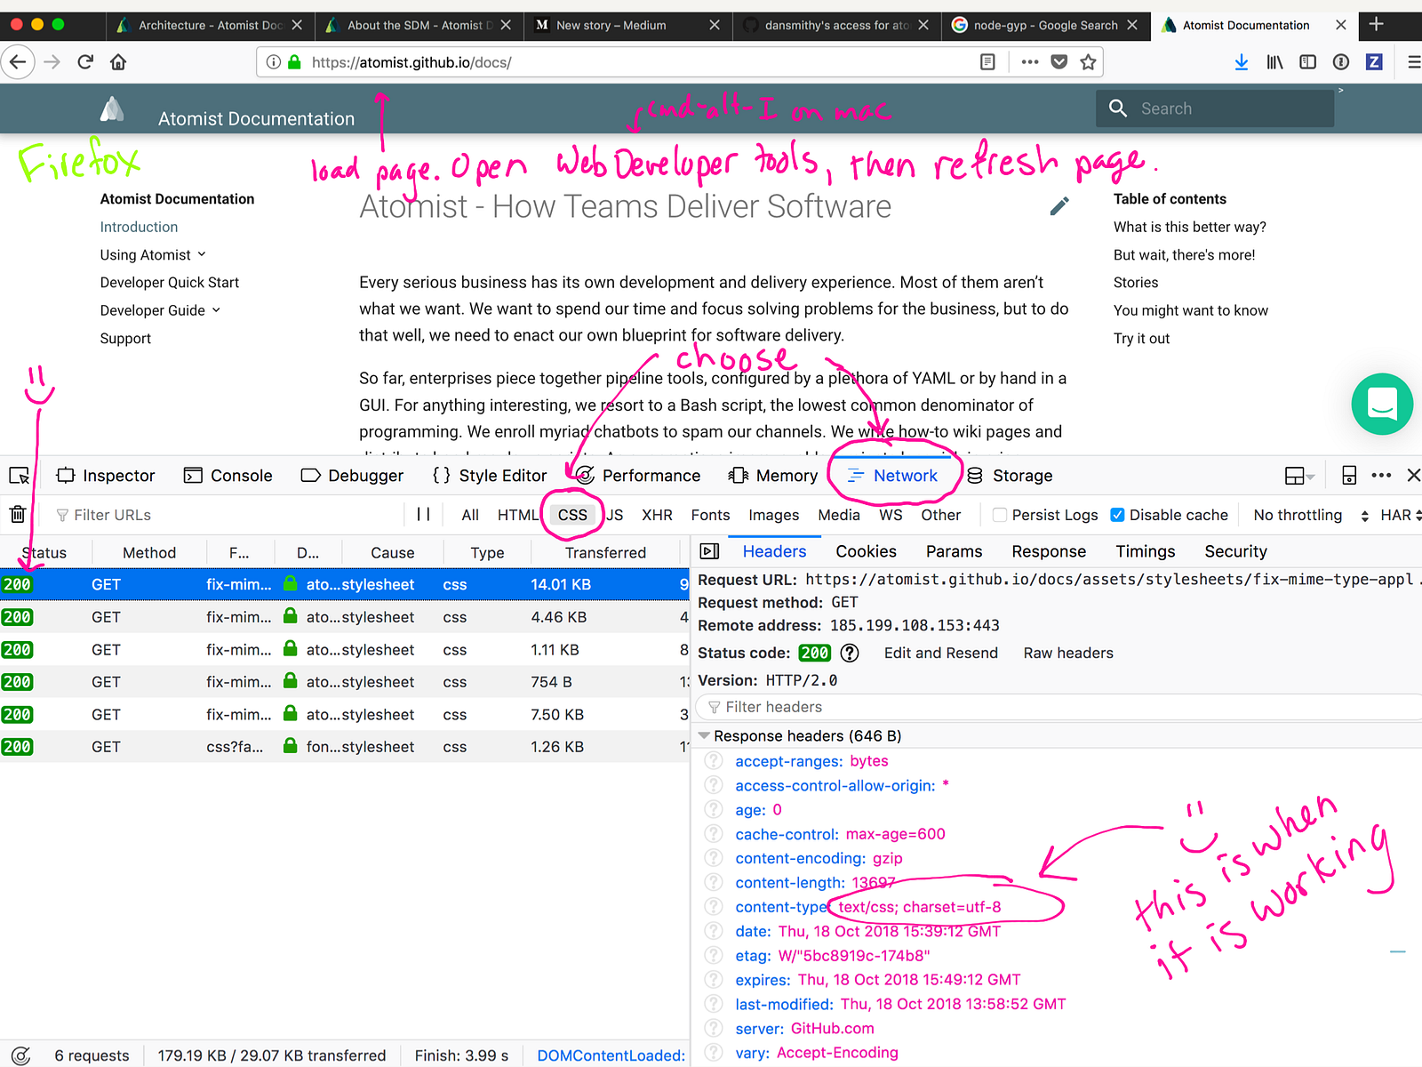Toggle the request details pane
The width and height of the screenshot is (1422, 1067).
pos(709,551)
